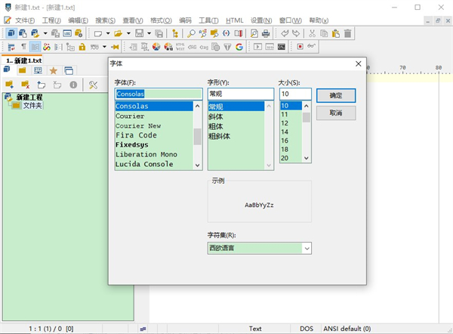This screenshot has height=334, width=453.
Task: Click the 取消 button
Action: [336, 113]
